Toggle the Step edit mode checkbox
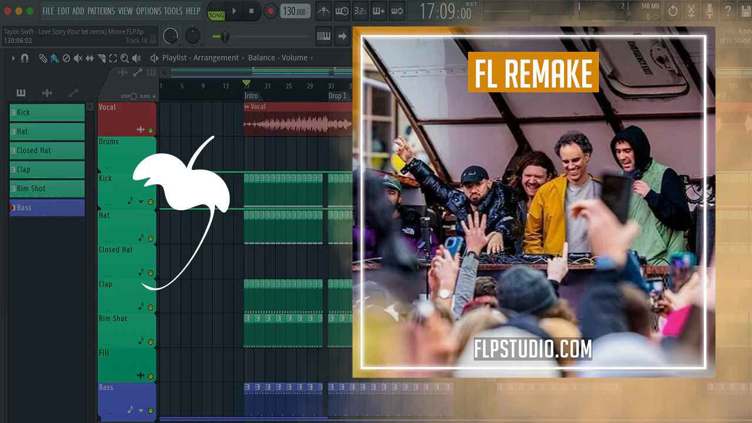 (x=133, y=96)
